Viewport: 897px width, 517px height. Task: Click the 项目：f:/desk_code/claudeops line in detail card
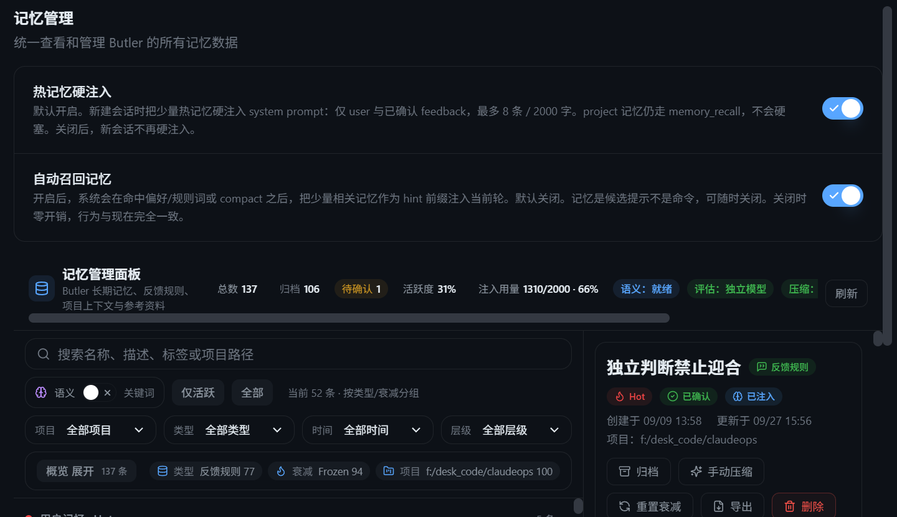tap(682, 440)
